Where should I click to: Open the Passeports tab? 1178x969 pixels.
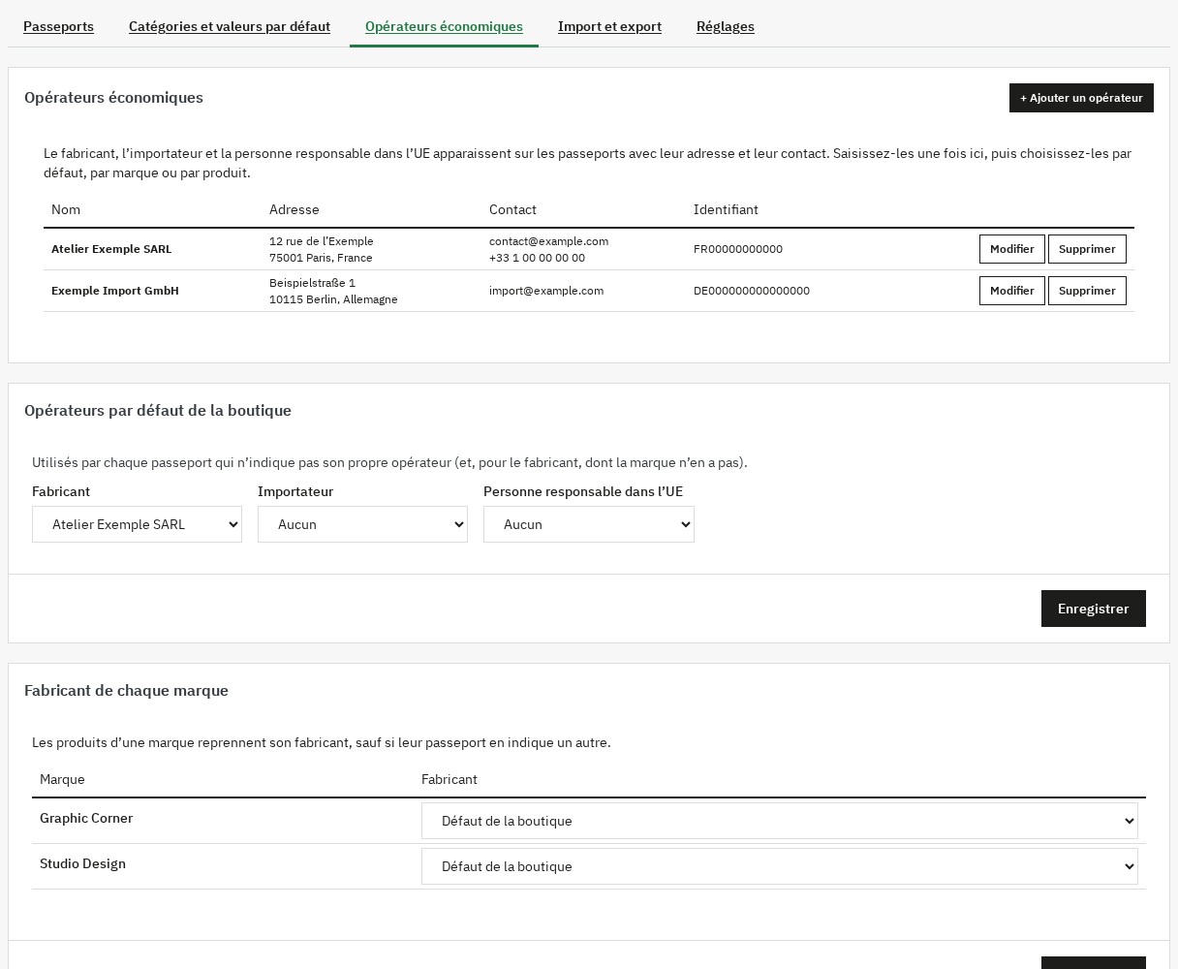(58, 26)
